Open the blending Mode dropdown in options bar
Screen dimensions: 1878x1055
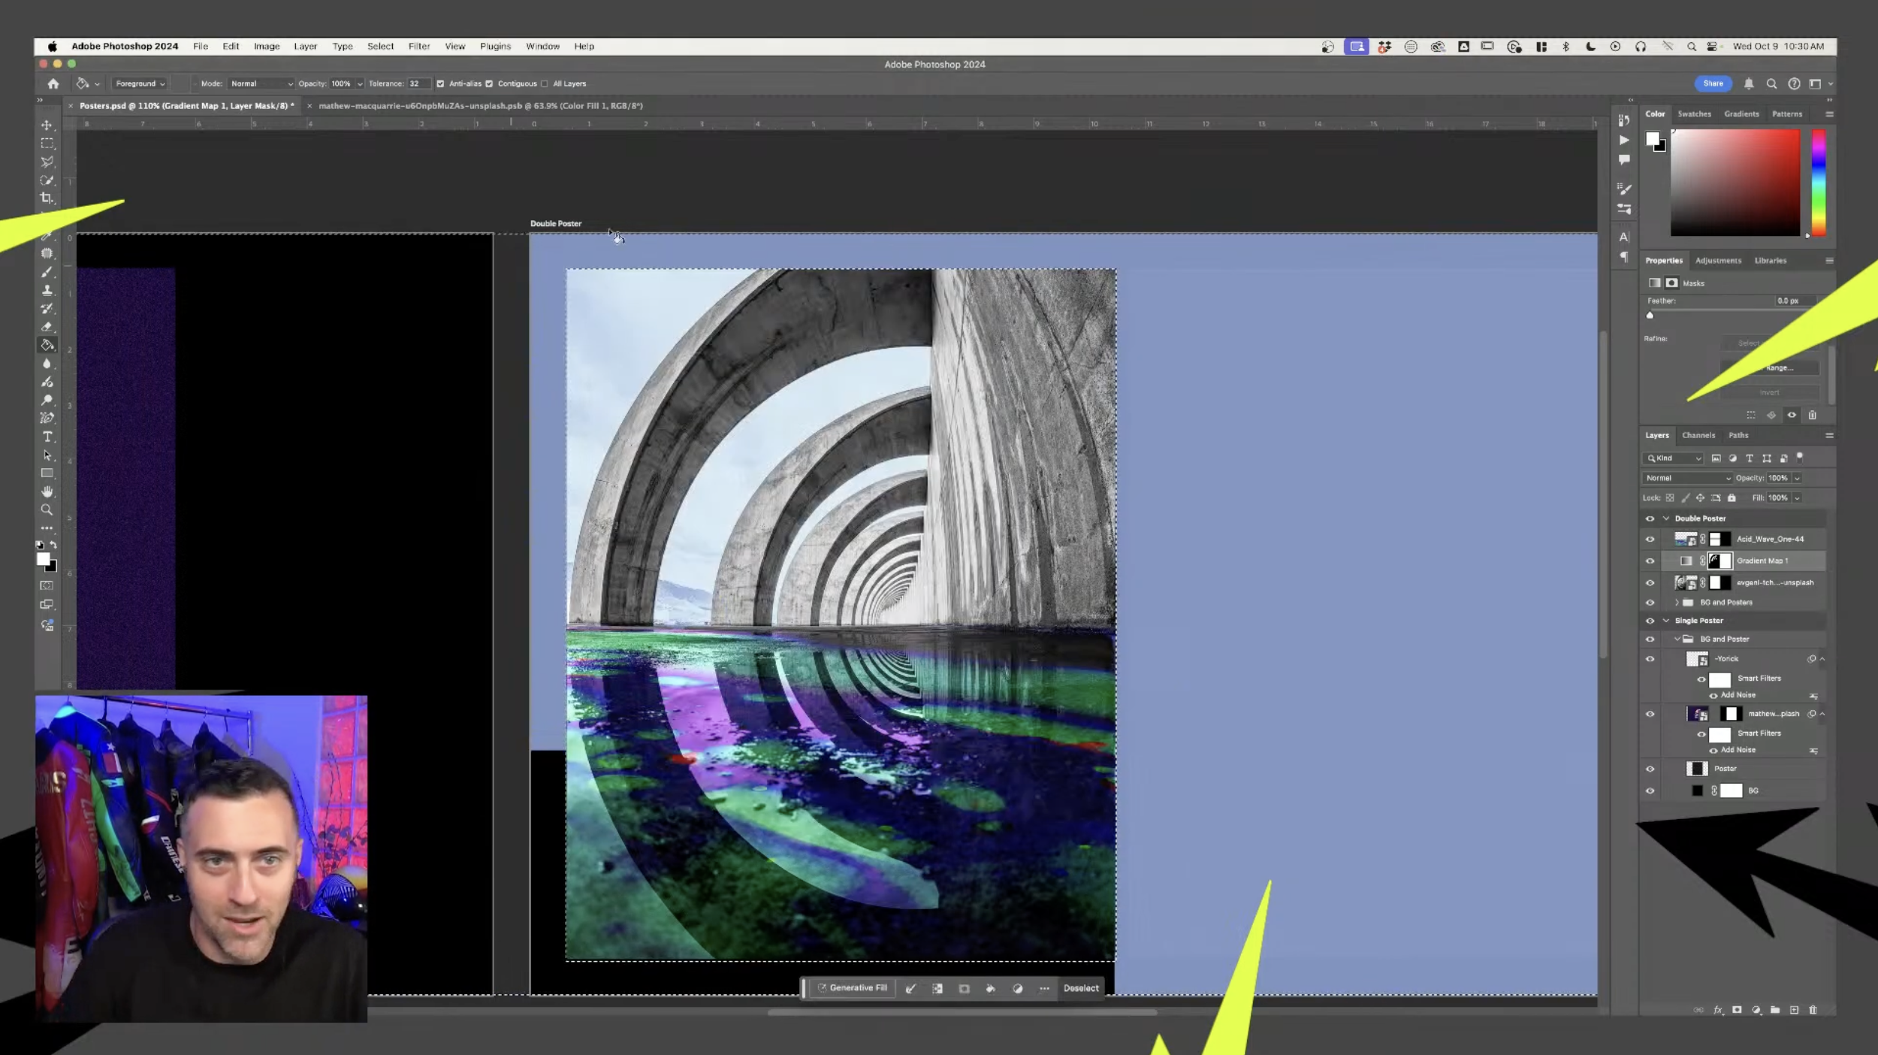[261, 84]
